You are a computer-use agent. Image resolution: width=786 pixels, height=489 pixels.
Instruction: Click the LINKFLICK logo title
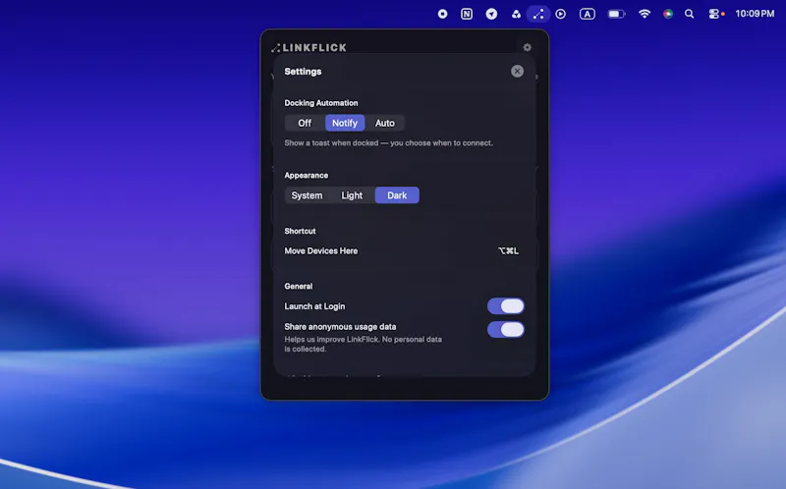(309, 47)
